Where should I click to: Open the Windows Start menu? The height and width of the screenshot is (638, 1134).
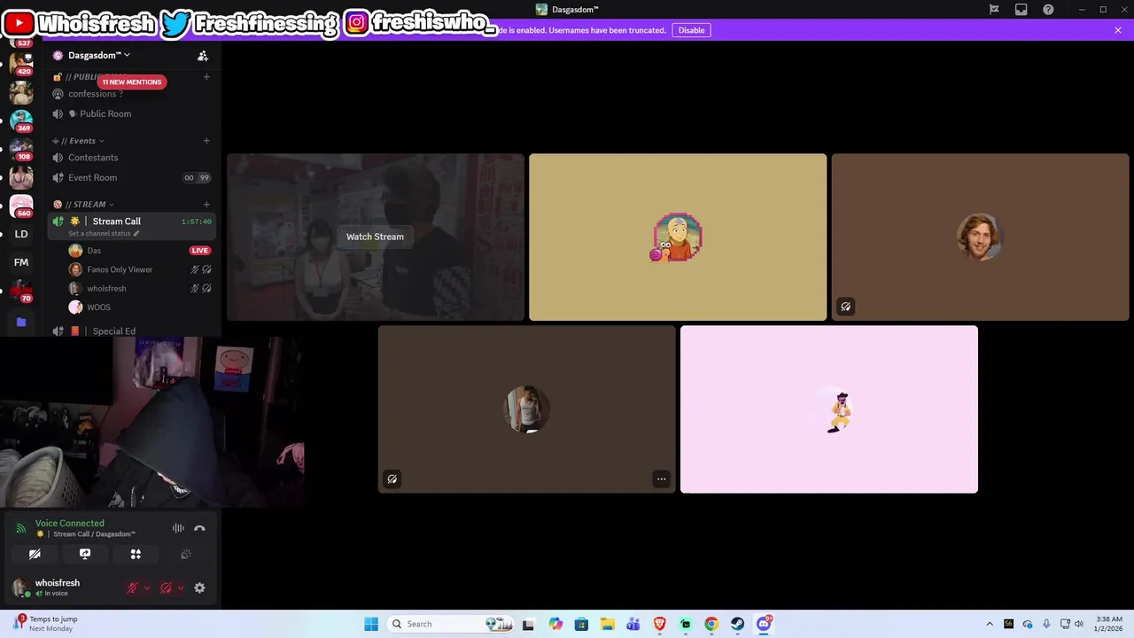click(x=371, y=624)
